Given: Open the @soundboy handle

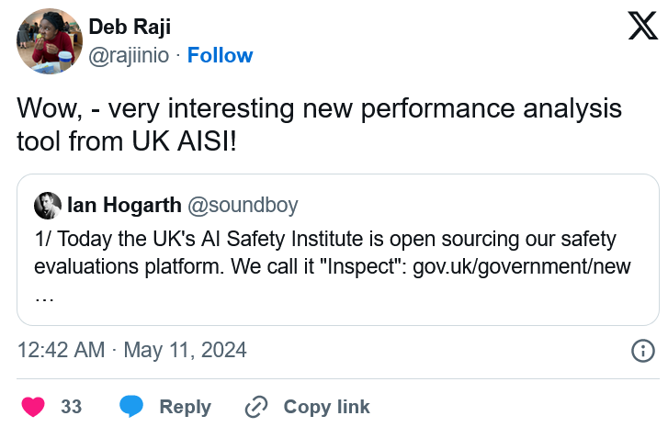Looking at the screenshot, I should 243,205.
